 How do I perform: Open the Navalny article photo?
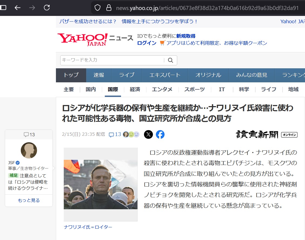[x=100, y=184]
